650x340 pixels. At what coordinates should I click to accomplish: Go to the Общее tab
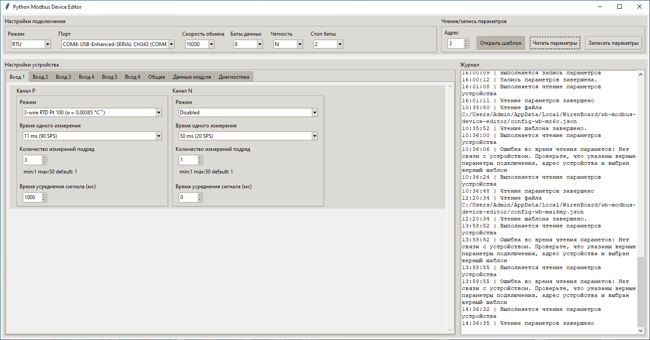pyautogui.click(x=156, y=77)
